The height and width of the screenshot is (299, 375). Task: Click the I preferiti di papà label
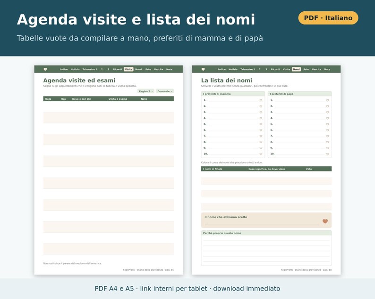pos(281,94)
